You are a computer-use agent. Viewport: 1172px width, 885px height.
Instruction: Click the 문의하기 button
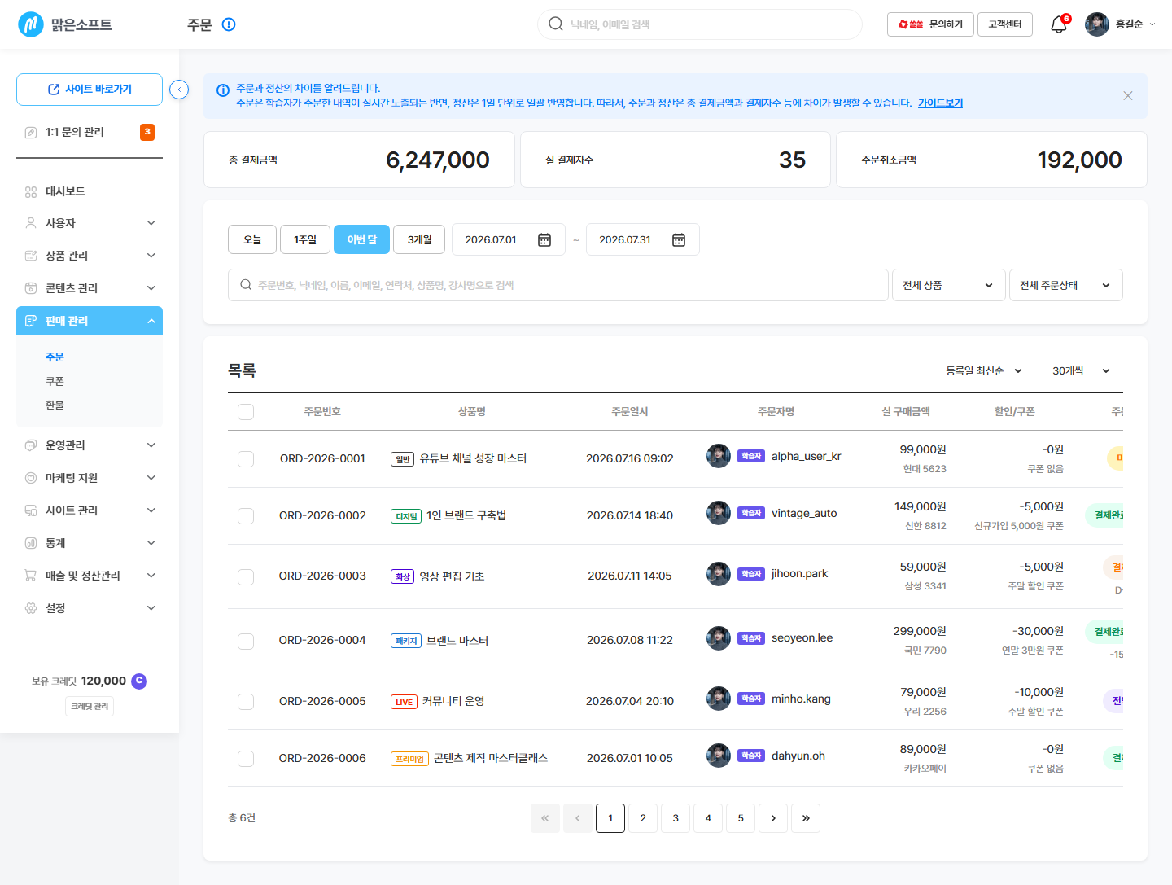coord(930,24)
